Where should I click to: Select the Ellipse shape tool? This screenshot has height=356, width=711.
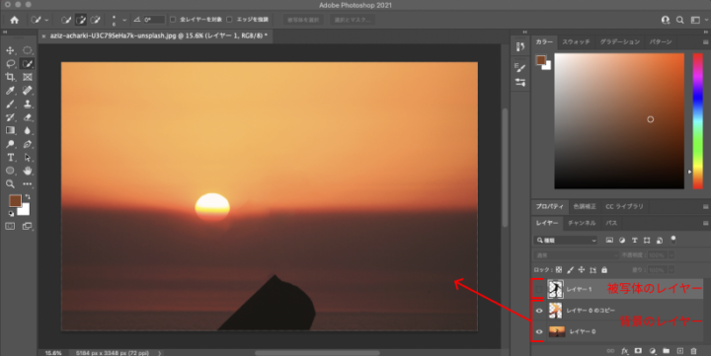[x=10, y=171]
